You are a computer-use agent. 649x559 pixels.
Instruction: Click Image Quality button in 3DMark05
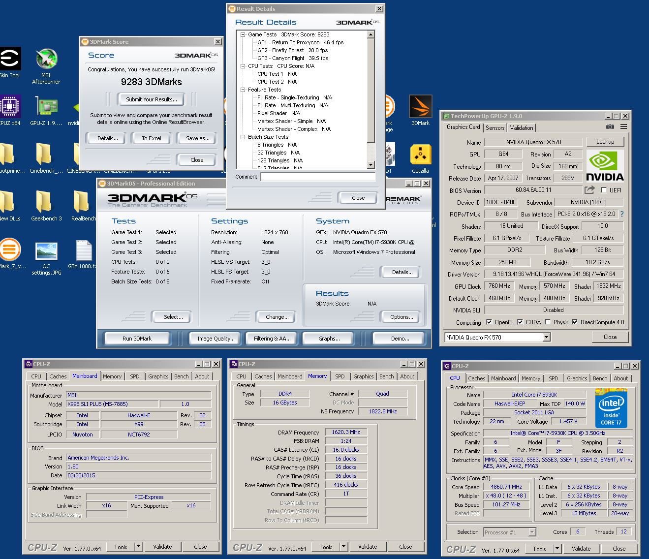pyautogui.click(x=216, y=339)
